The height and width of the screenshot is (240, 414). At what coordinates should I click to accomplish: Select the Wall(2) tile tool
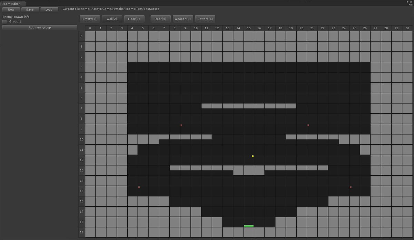click(x=112, y=19)
